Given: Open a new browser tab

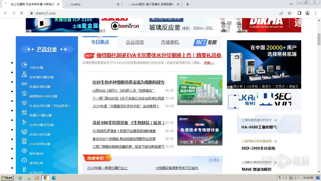Looking at the screenshot, I should pyautogui.click(x=187, y=4).
